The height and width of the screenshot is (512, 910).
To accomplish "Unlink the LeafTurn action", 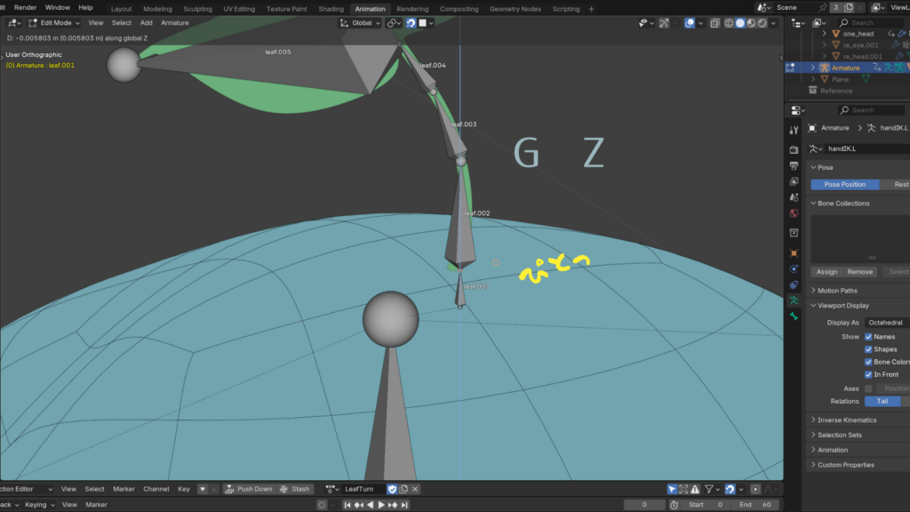I will (x=415, y=489).
